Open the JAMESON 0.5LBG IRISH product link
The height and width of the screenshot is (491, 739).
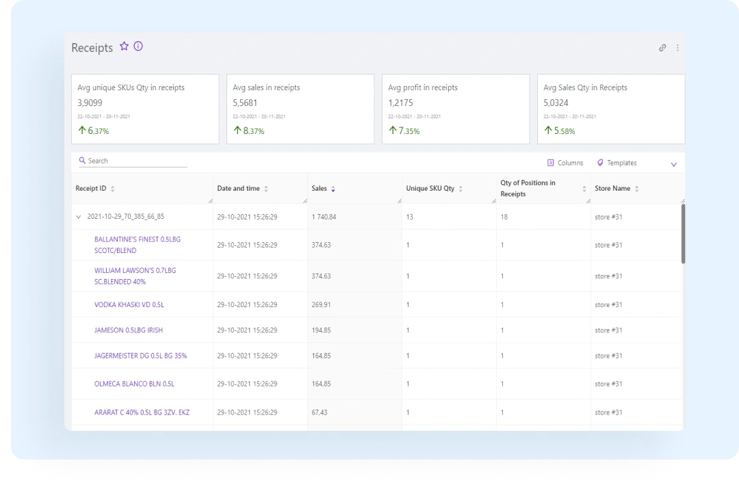(128, 330)
